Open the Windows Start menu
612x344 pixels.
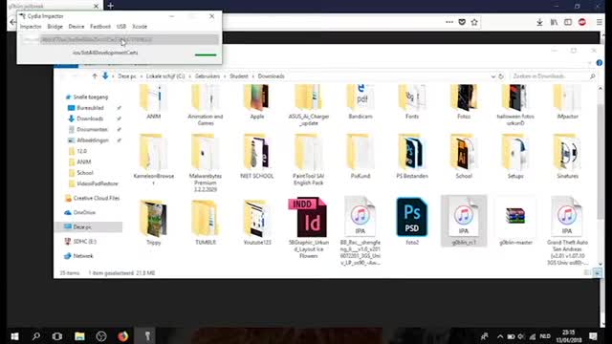point(15,336)
